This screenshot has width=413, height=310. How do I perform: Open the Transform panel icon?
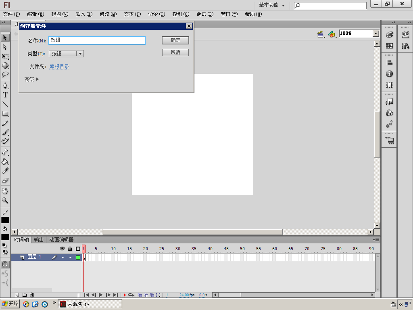pos(389,85)
